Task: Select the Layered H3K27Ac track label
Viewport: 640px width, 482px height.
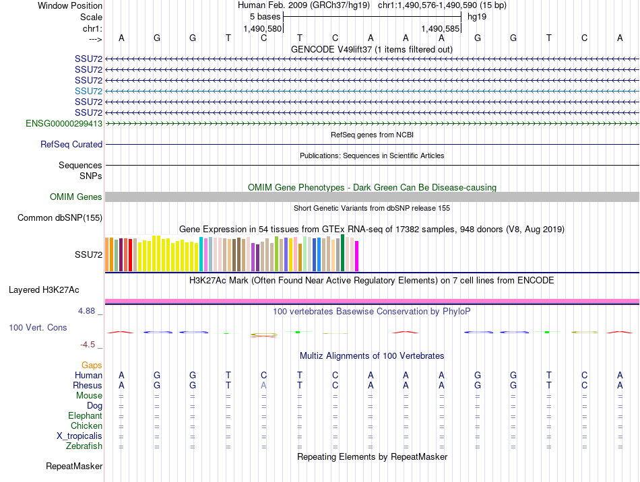Action: coord(44,290)
